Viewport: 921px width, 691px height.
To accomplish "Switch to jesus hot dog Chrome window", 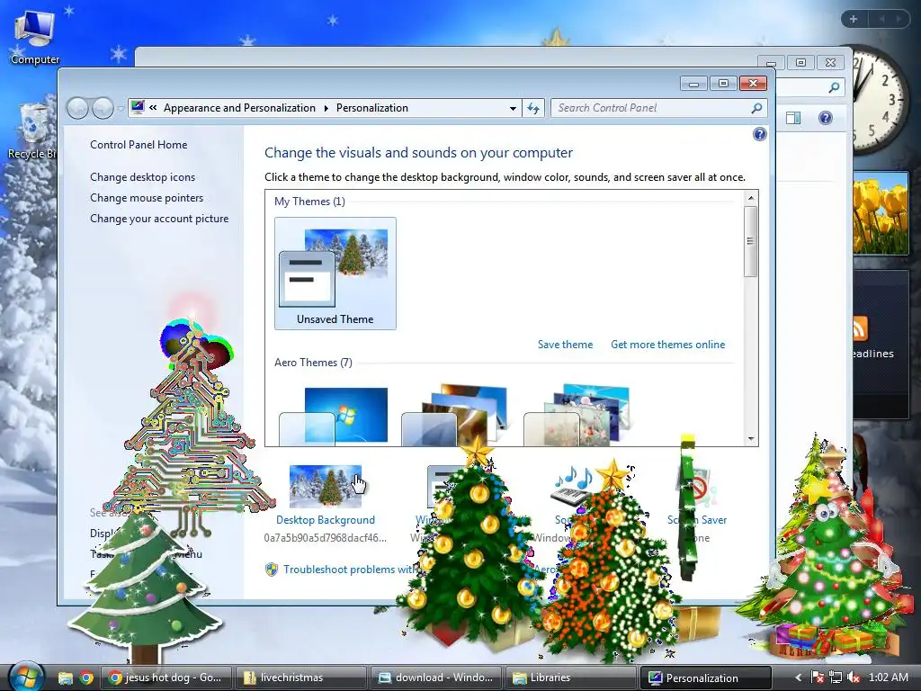I will [166, 678].
